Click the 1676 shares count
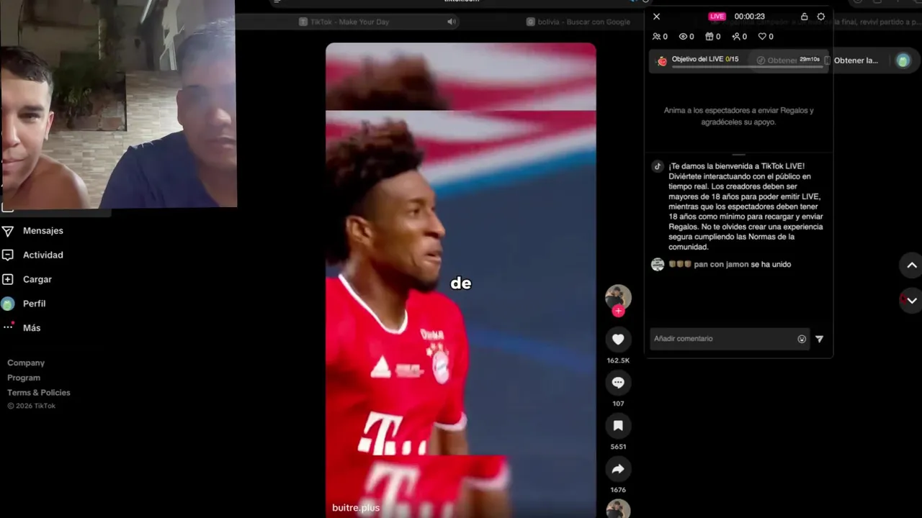 (x=618, y=490)
